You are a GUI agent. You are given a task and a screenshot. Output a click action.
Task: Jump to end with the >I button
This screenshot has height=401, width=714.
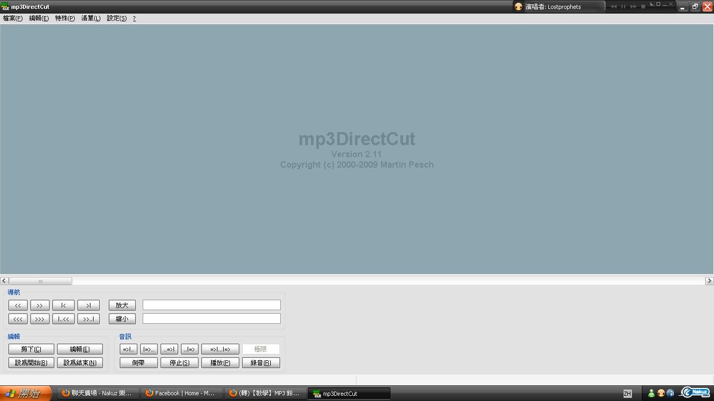pyautogui.click(x=88, y=305)
